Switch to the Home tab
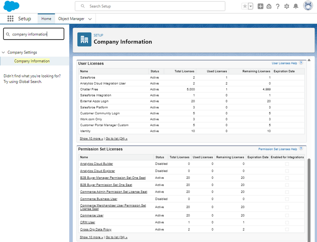Viewport: 317px width, 242px height. 46,19
